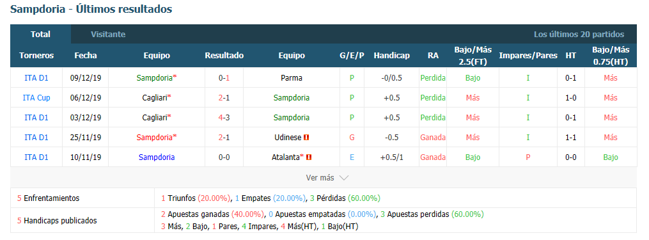Click the red card icon beside Udinese
Viewport: 649px width, 240px height.
(307, 137)
